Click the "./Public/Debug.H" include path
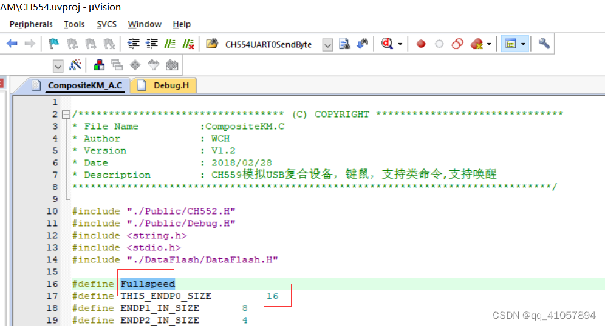Viewport: 605px width, 326px height. click(181, 223)
